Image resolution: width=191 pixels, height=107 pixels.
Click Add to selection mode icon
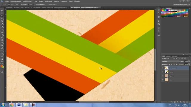[x=12, y=4]
